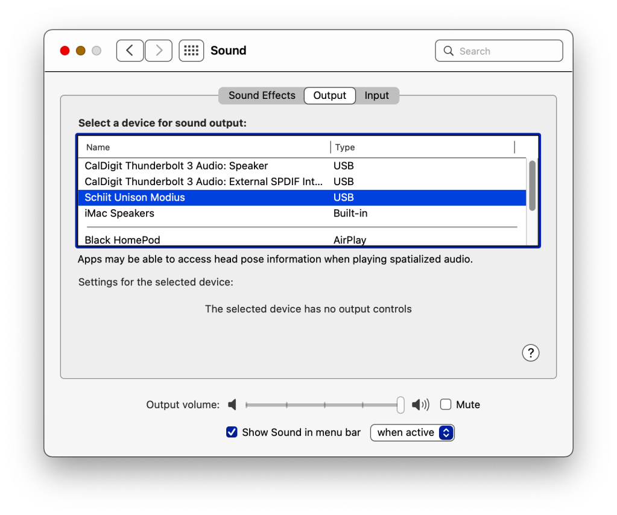Choose Black HomePod AirPlay device
617x515 pixels.
pyautogui.click(x=122, y=239)
